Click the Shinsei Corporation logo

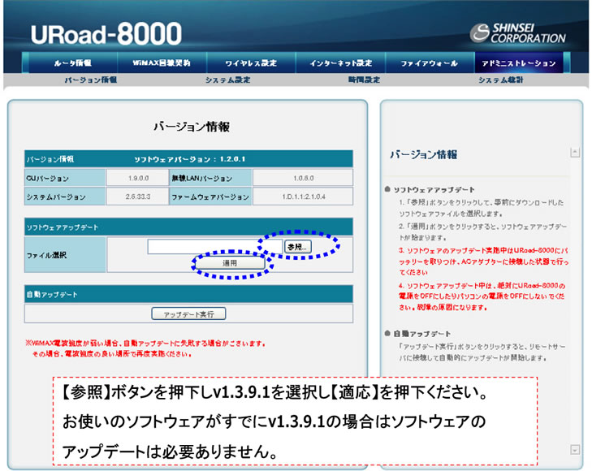pyautogui.click(x=517, y=33)
